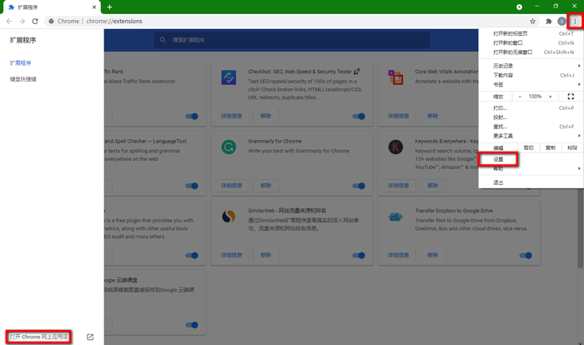Click the Keywords Everywhere K icon
The width and height of the screenshot is (584, 345).
click(395, 147)
